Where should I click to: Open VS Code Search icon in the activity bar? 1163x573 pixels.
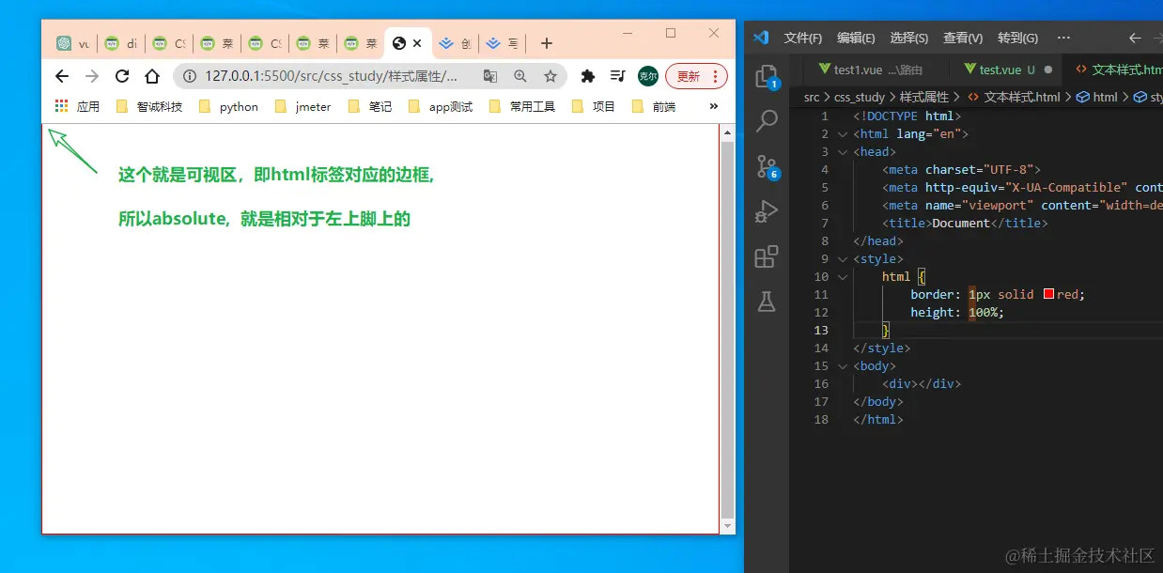(768, 120)
